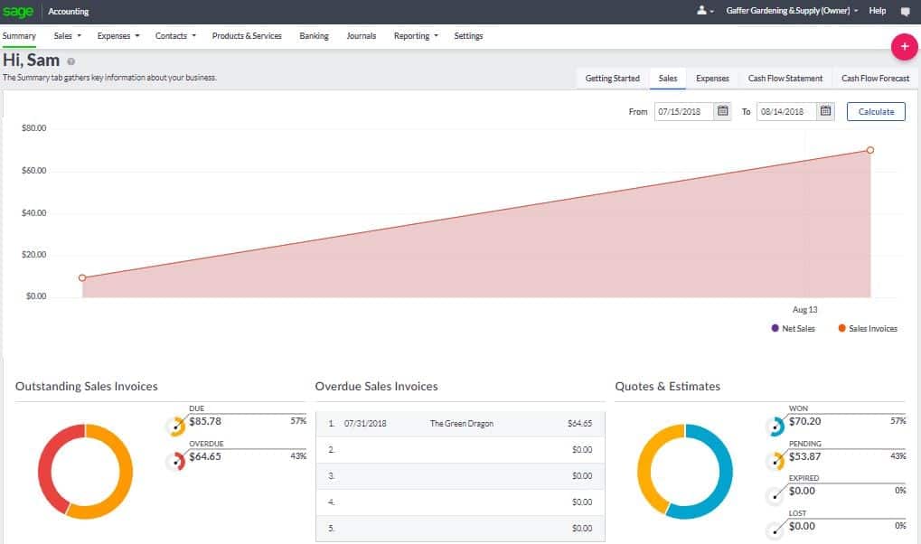Open the Cash Flow Forecast tab
This screenshot has width=921, height=544.
pos(875,78)
